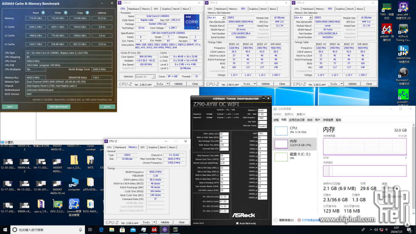Select the Lenovo driver manager desktop icon
This screenshot has width=416, height=234.
click(74, 208)
